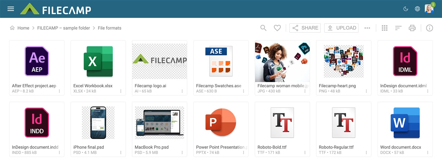Navigate to FILECAMP – sample folder breadcrumb
The image size is (442, 165).
[x=64, y=28]
